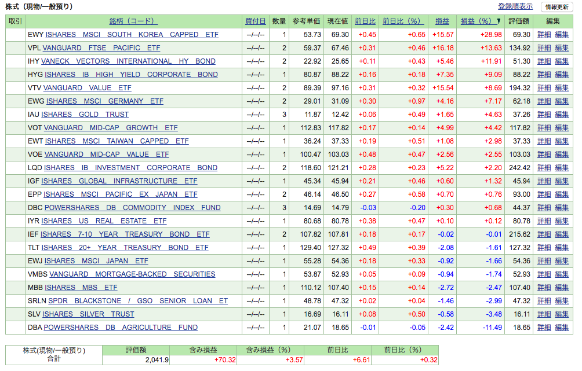Sort by 前日比（%） column header
582x371 pixels.
[x=403, y=21]
